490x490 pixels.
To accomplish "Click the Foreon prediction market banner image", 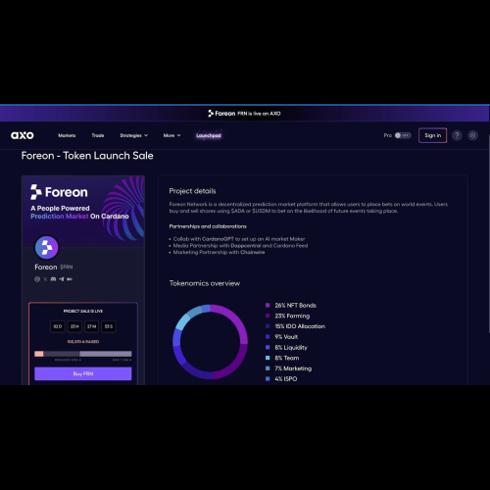I will pos(83,211).
